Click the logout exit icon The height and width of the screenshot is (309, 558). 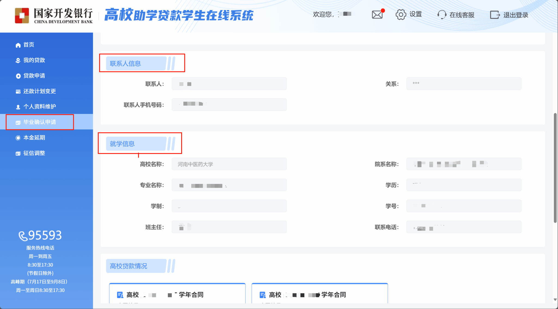pyautogui.click(x=495, y=15)
